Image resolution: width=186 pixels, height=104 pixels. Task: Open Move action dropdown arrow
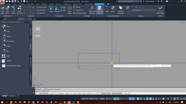point(113,13)
